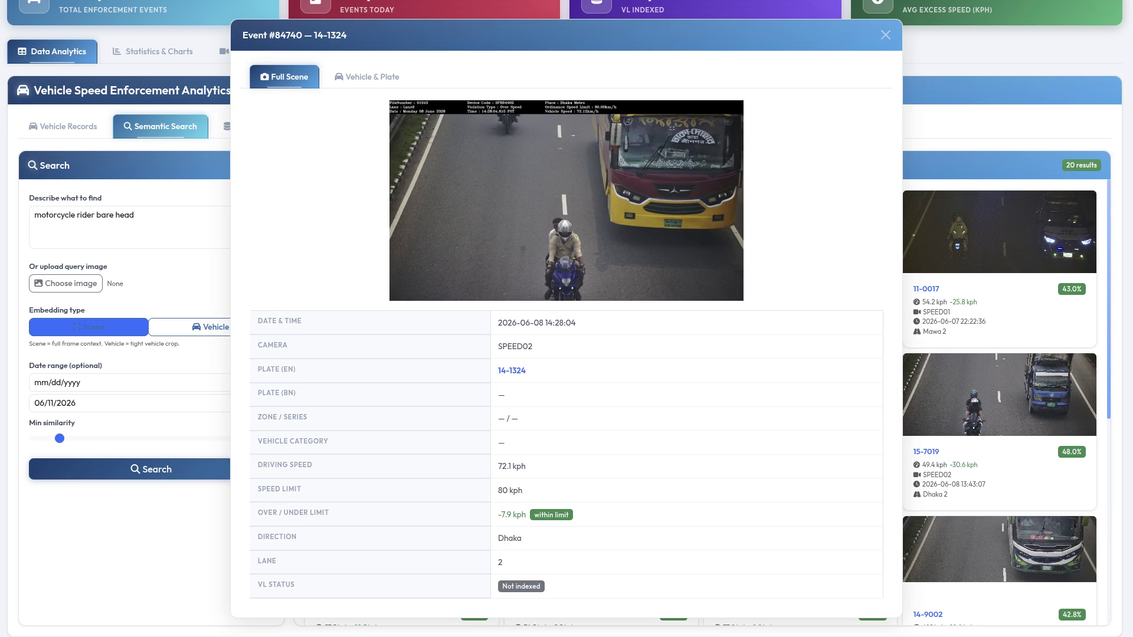Image resolution: width=1133 pixels, height=637 pixels.
Task: Open result thumbnail for plate 15-7019
Action: tap(1000, 395)
